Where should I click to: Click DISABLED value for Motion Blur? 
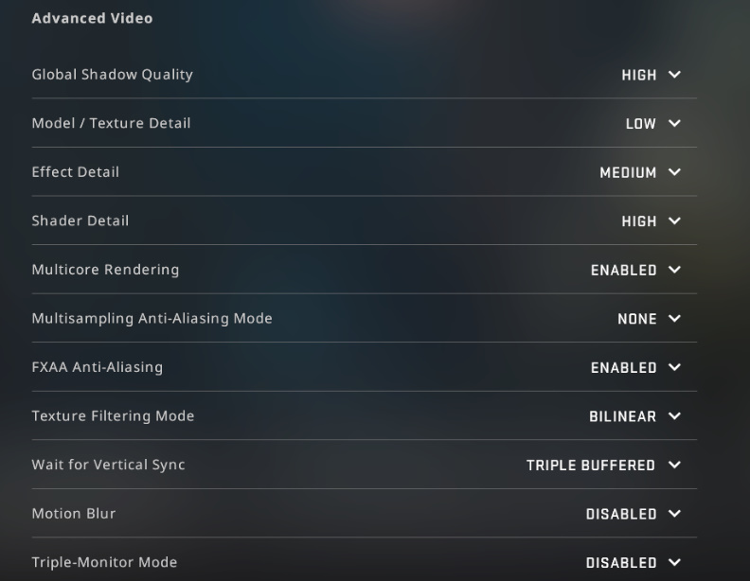click(620, 515)
